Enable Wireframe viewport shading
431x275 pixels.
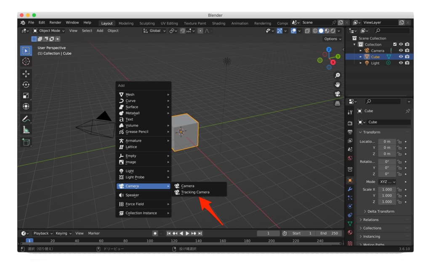coord(315,31)
